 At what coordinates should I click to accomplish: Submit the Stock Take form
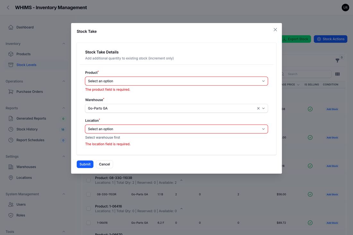point(85,164)
